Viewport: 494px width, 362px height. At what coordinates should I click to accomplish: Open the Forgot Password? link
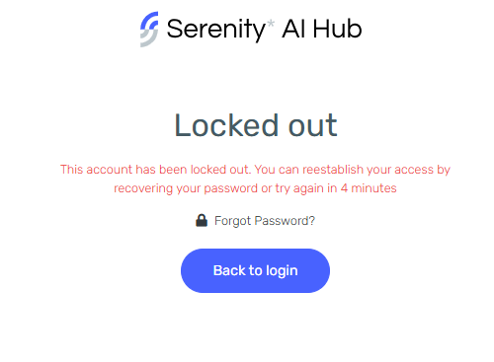pos(265,221)
